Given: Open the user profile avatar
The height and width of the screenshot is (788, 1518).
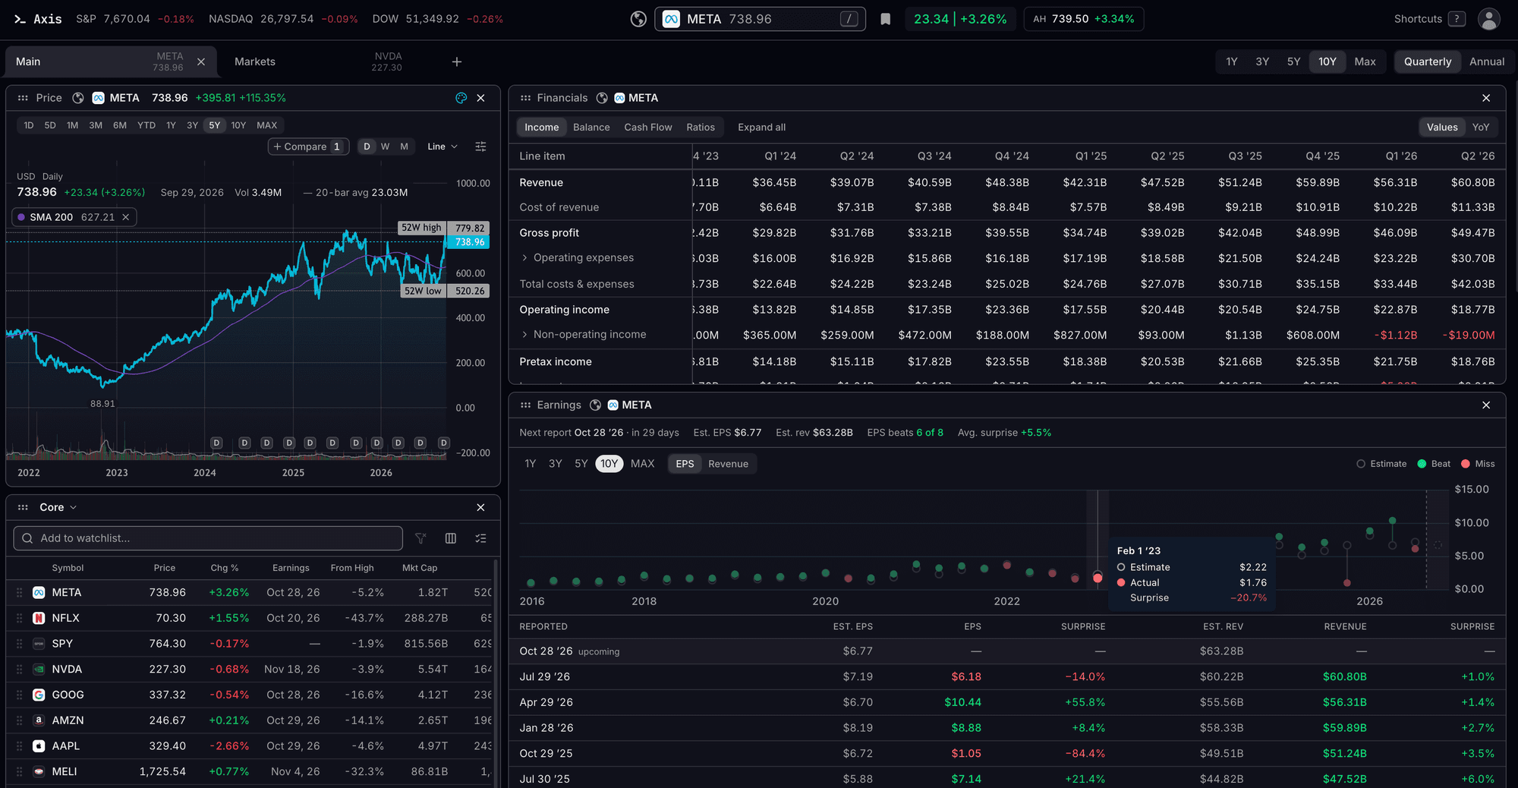Looking at the screenshot, I should 1489,19.
